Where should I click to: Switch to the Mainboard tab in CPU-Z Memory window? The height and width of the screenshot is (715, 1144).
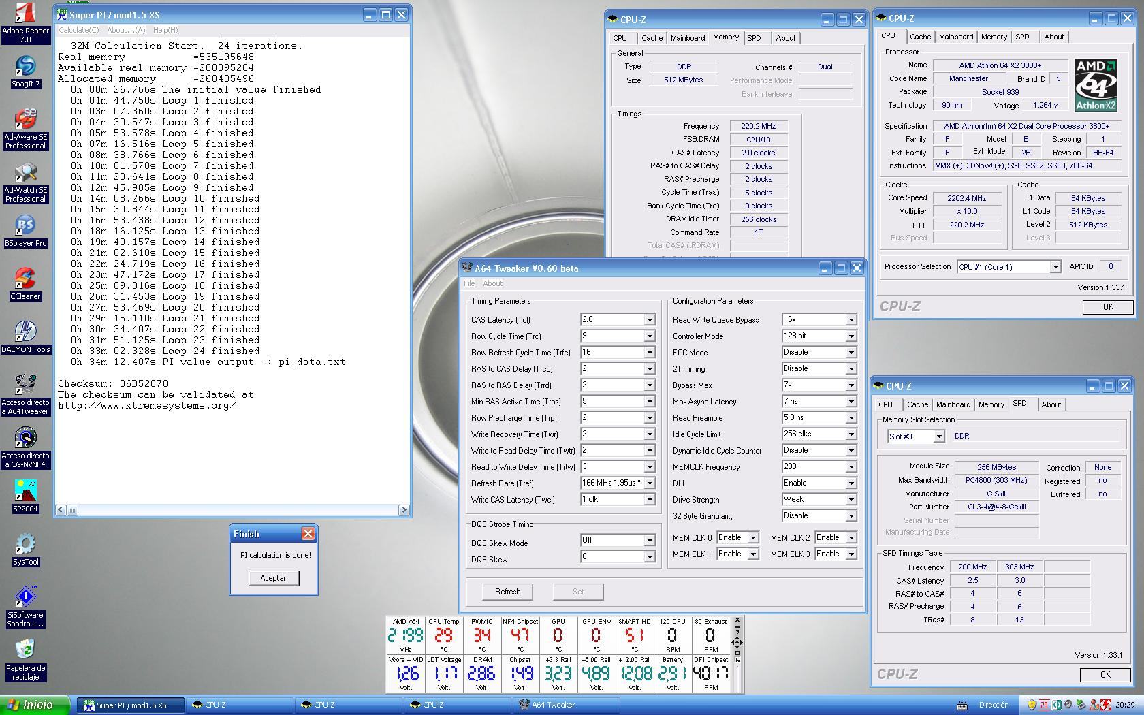[688, 38]
